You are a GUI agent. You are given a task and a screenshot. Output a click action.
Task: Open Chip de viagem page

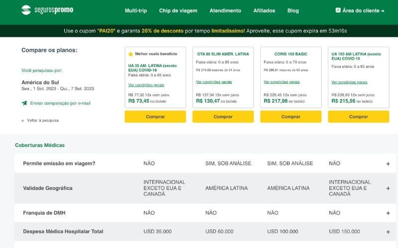pyautogui.click(x=178, y=10)
